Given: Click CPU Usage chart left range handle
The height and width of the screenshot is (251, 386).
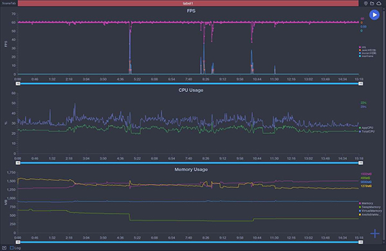Looking at the screenshot, I should (18, 163).
